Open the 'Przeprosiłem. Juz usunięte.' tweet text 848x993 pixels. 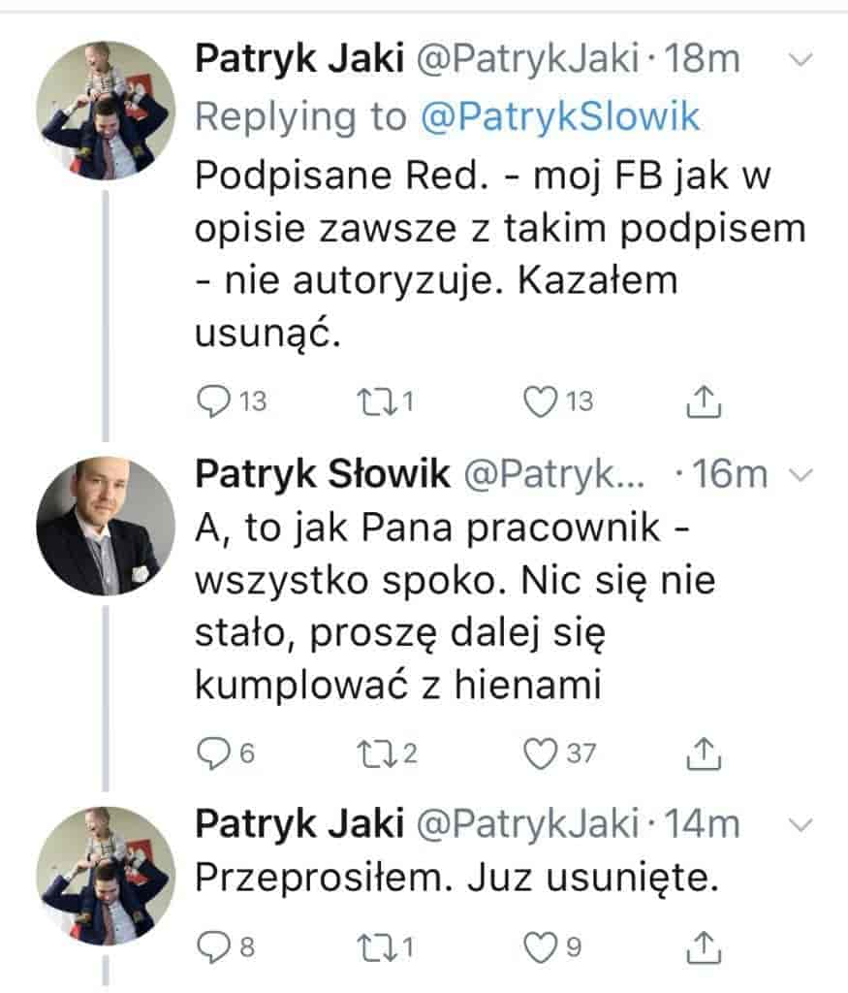(x=456, y=878)
